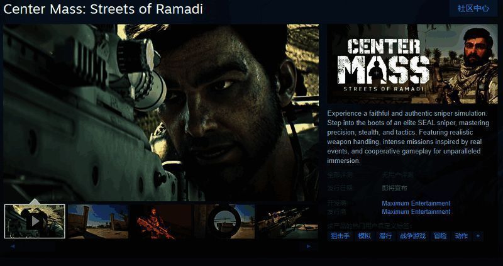Open publisher link Maximum Entertainment

416,212
